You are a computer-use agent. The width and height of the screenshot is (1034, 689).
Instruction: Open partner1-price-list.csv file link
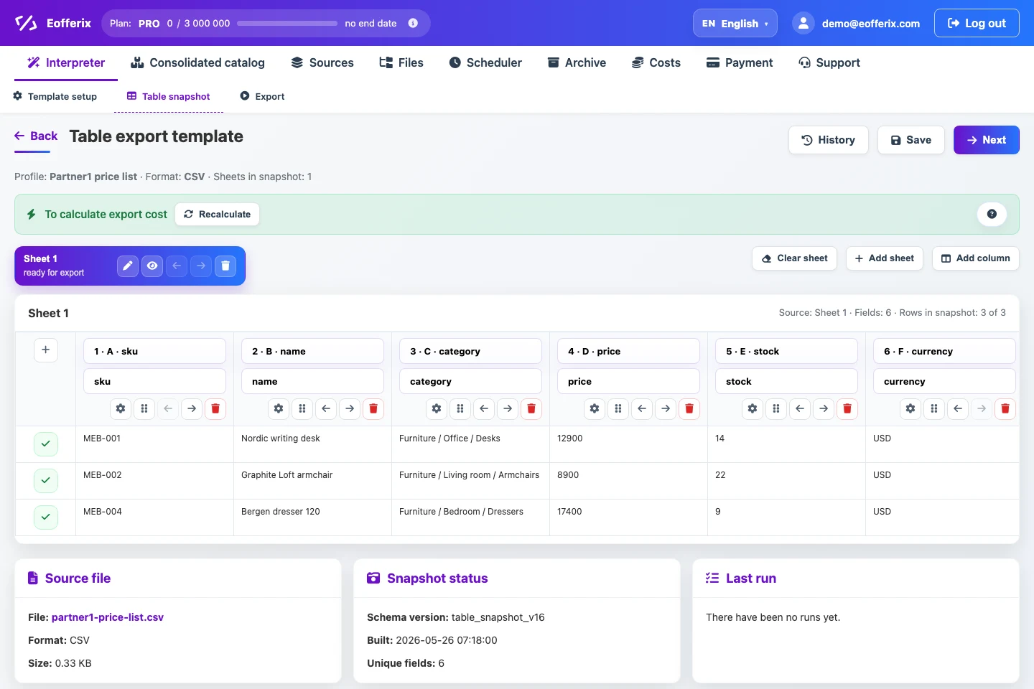(x=108, y=617)
